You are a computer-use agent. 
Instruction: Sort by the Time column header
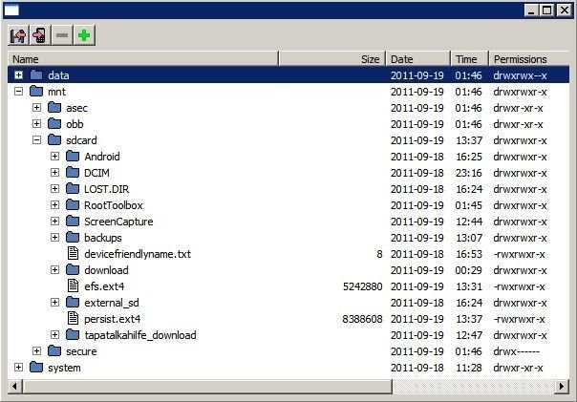(x=470, y=59)
